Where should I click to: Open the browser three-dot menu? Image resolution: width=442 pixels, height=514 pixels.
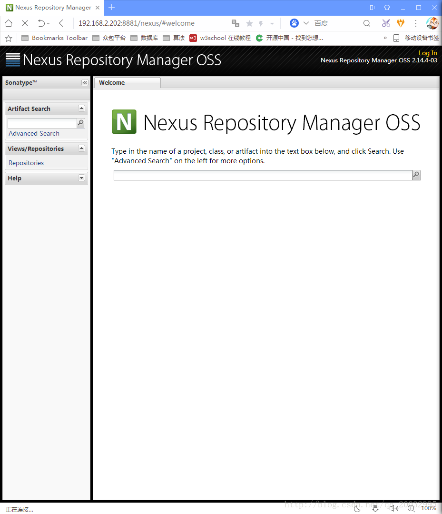416,23
